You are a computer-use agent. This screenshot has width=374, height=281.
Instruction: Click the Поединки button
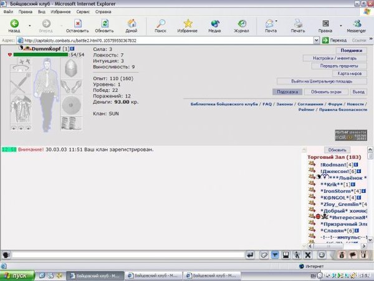coord(352,51)
